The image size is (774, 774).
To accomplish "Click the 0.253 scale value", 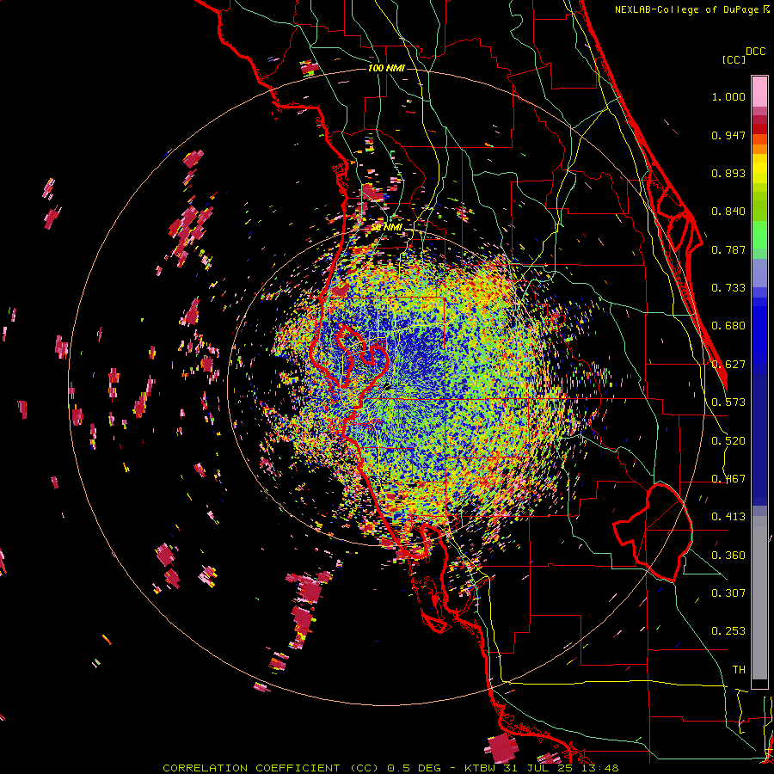I will coord(728,631).
